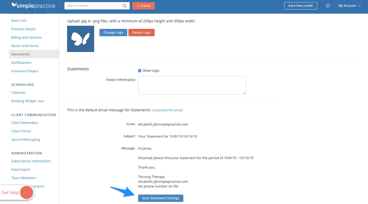Viewport: 368px width, 204px height.
Task: Select Data Export under Administration
Action: (x=21, y=169)
